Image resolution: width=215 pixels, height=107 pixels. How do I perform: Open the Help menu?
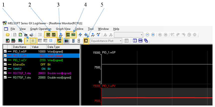pyautogui.click(x=116, y=29)
